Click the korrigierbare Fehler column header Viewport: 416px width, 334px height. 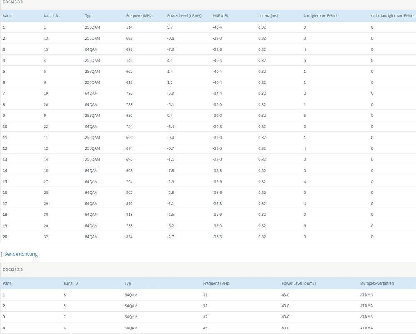[x=321, y=16]
